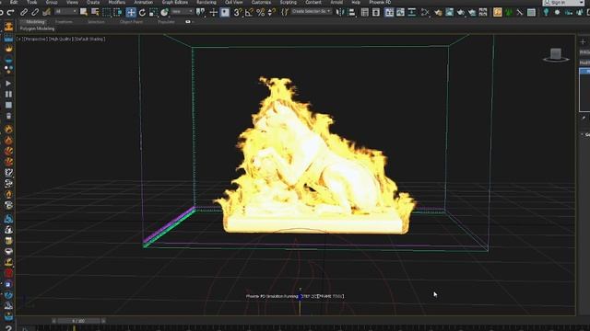Open the Edit menu
Image resolution: width=590 pixels, height=331 pixels.
(x=14, y=2)
